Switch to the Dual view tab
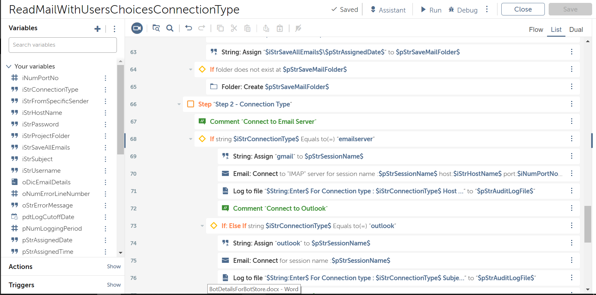The height and width of the screenshot is (295, 596). pos(576,30)
